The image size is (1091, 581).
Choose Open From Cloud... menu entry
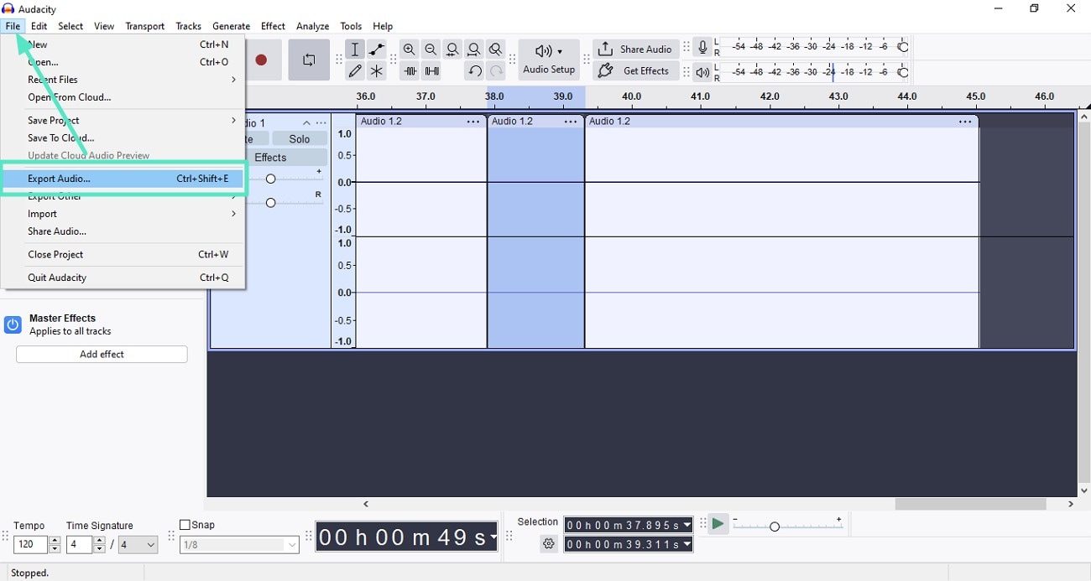coord(123,97)
